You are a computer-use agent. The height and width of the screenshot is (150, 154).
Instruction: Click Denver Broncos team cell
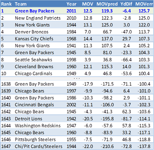pyautogui.click(x=32, y=32)
